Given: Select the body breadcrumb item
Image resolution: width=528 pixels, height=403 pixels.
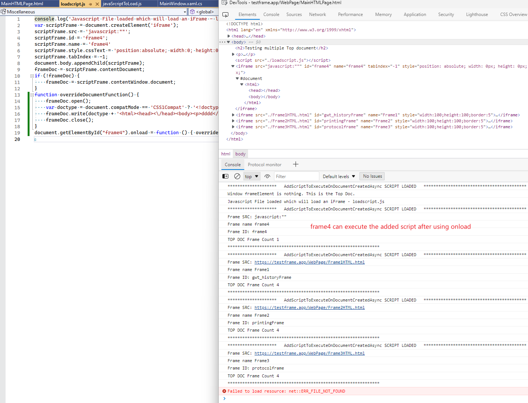Looking at the screenshot, I should pyautogui.click(x=240, y=154).
